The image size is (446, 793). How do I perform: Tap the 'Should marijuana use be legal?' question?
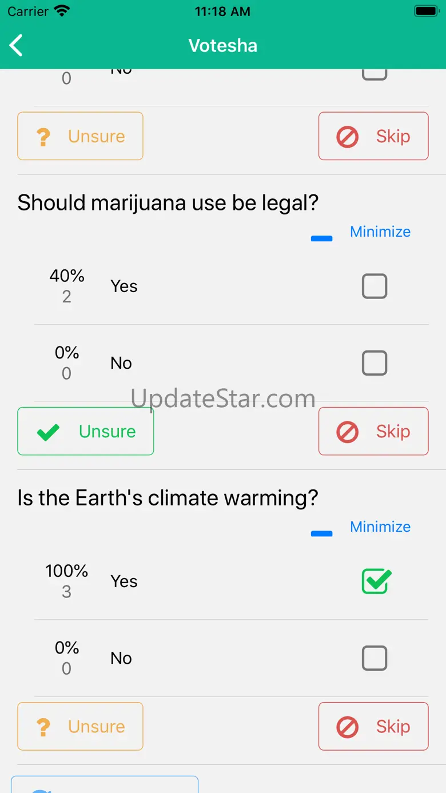(168, 203)
